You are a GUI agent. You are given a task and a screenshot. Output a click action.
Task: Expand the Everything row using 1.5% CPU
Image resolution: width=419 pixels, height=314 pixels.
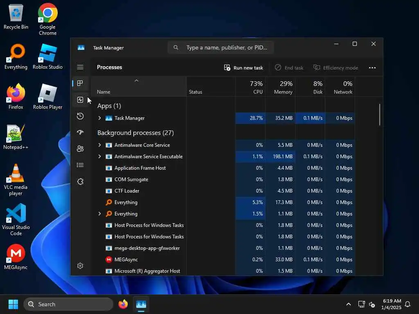99,213
